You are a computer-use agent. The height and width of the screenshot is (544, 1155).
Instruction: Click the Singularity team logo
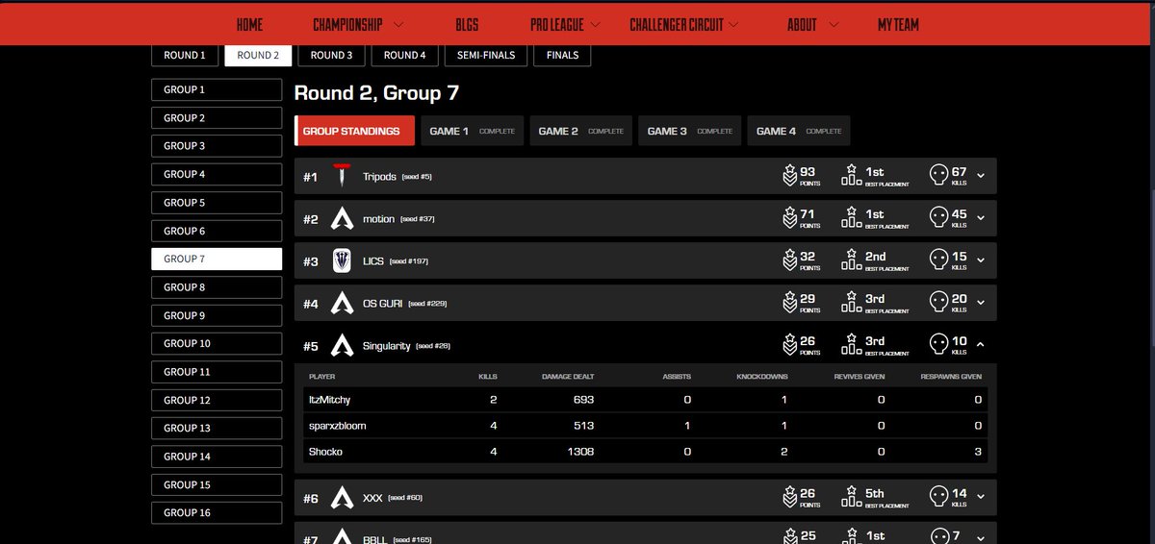[341, 346]
